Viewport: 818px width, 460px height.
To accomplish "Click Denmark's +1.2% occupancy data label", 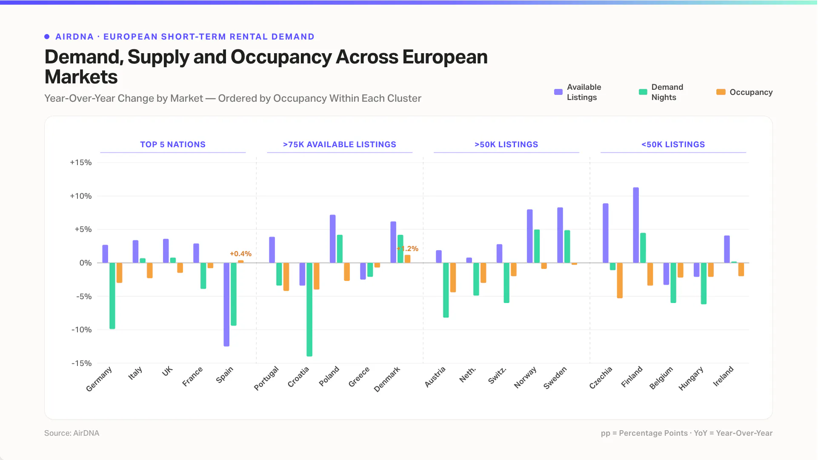I will [408, 249].
